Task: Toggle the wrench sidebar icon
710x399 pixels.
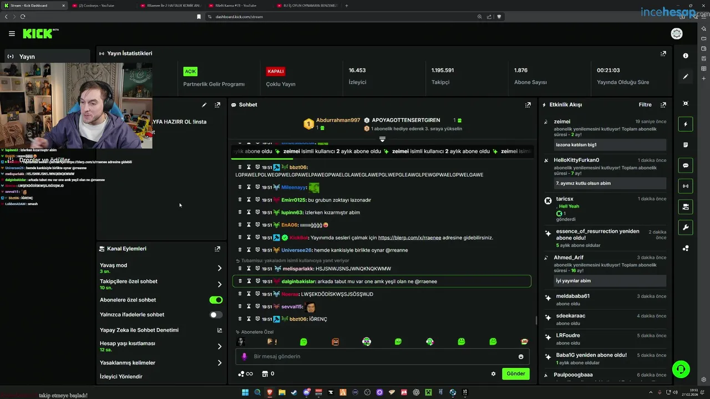Action: click(x=686, y=227)
